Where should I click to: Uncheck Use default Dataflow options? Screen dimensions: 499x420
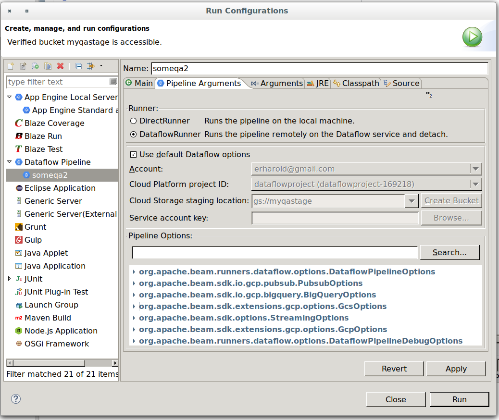tap(133, 154)
